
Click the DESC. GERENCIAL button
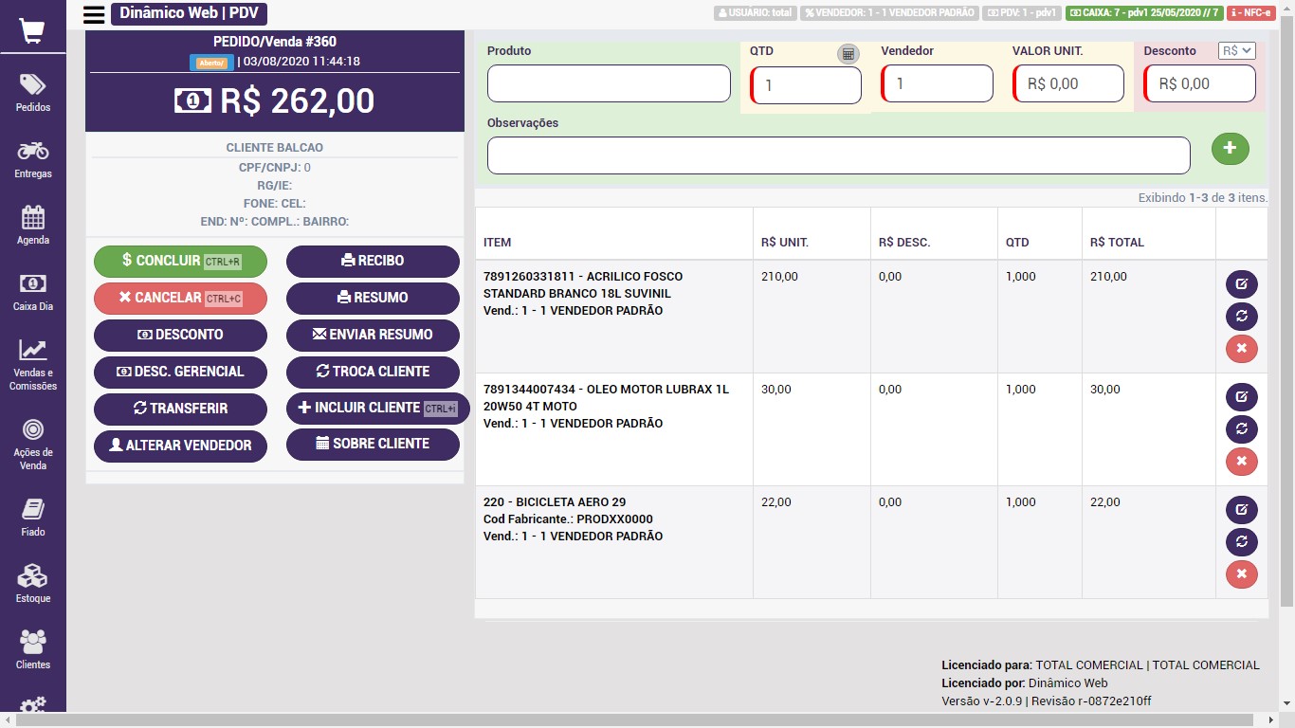180,372
